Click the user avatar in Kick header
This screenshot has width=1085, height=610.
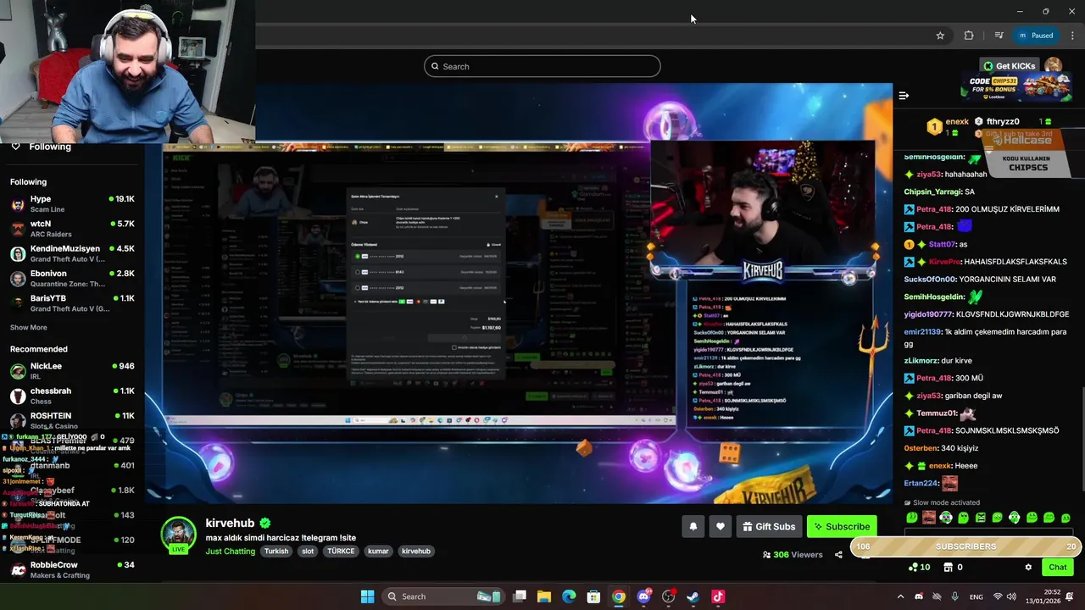click(x=1053, y=65)
